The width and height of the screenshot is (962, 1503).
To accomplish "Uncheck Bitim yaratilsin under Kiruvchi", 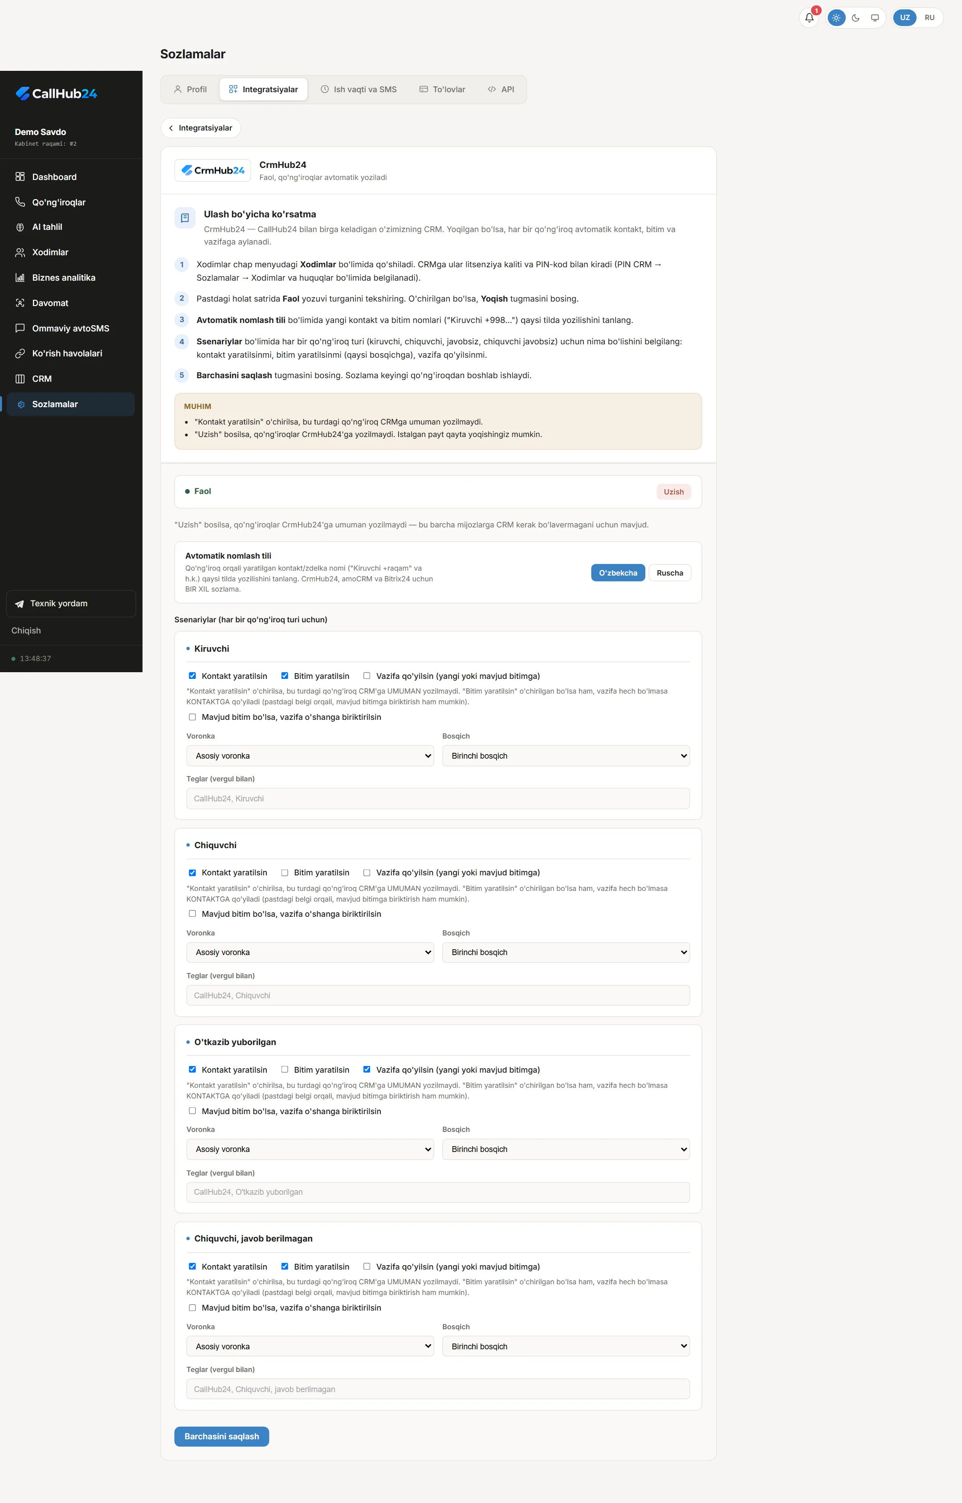I will click(x=284, y=675).
